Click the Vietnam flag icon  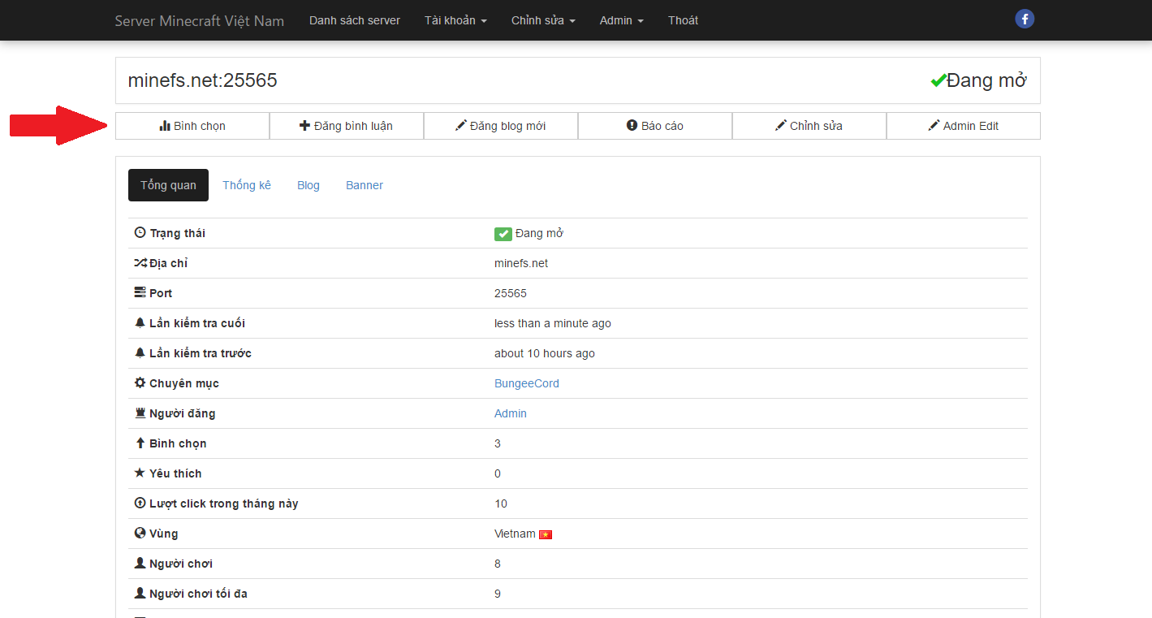point(546,534)
